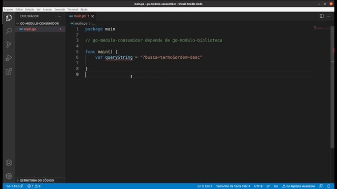Click func main() declaration on line 5

102,51
